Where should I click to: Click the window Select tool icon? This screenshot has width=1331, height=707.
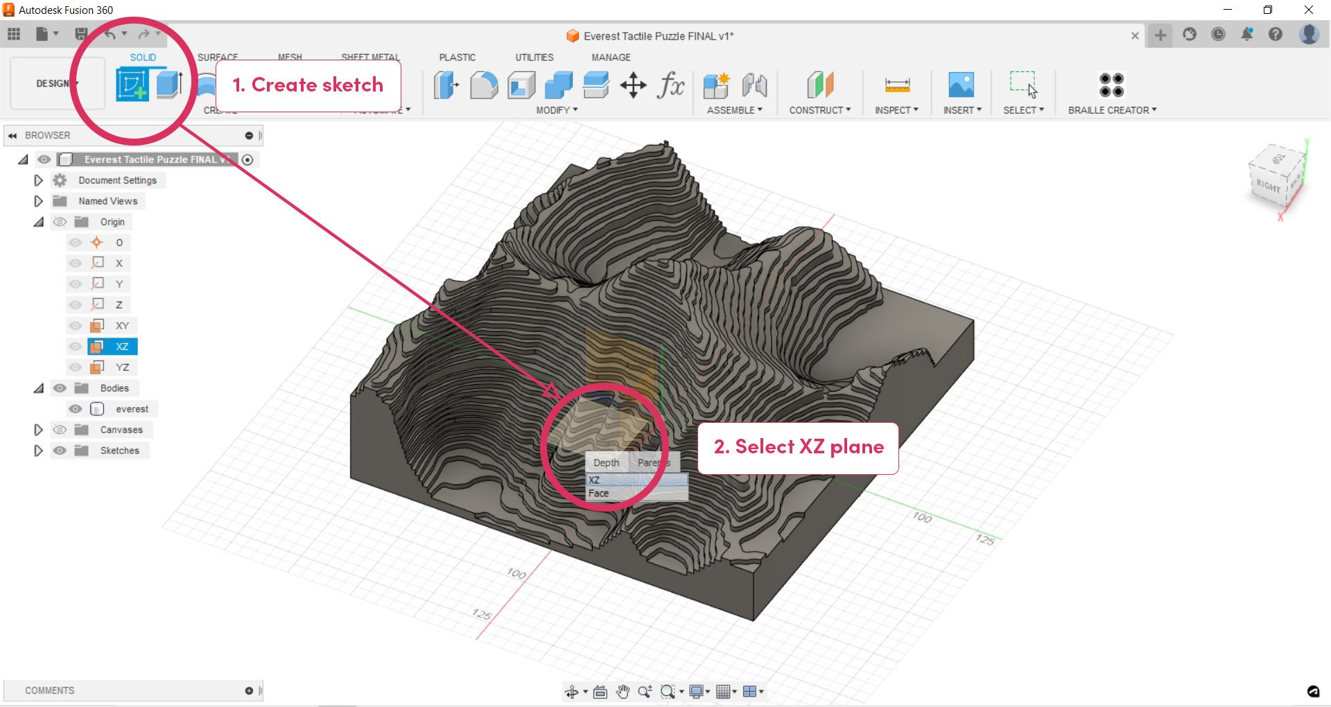point(1023,85)
